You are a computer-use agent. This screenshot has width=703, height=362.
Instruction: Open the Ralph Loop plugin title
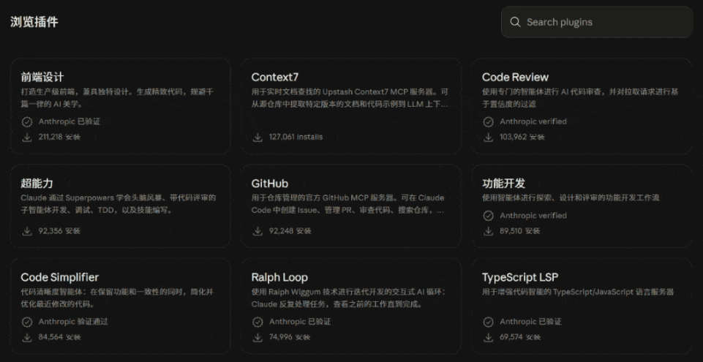279,277
